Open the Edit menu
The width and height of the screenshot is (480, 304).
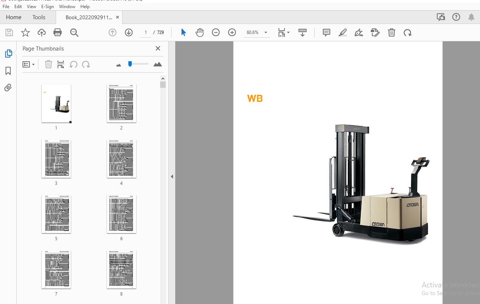click(x=18, y=7)
